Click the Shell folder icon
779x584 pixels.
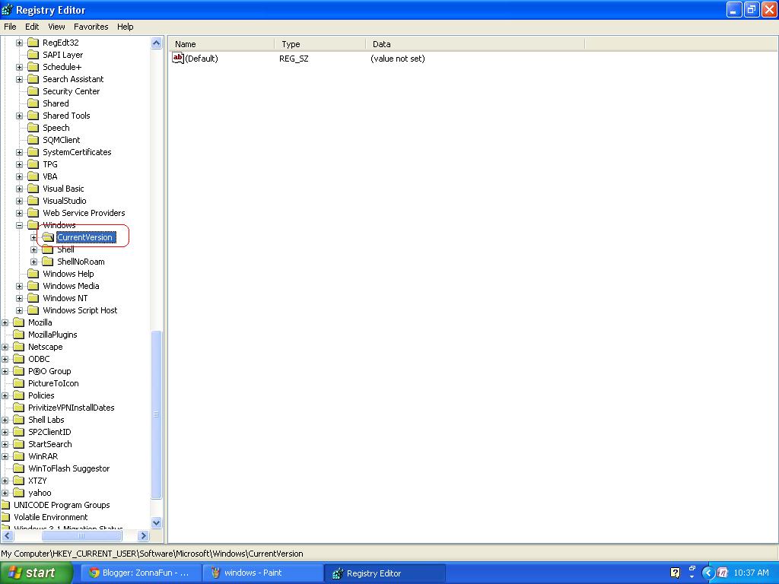click(48, 249)
